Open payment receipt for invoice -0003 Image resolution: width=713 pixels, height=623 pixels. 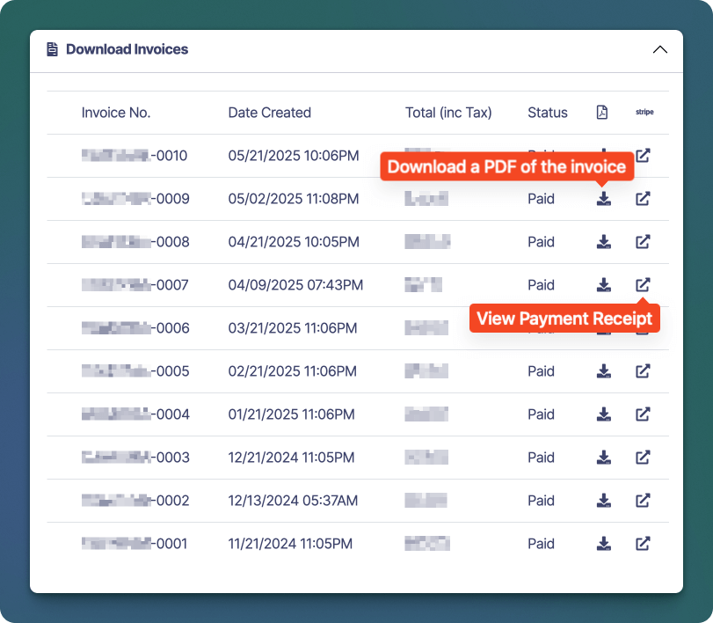[x=643, y=458]
